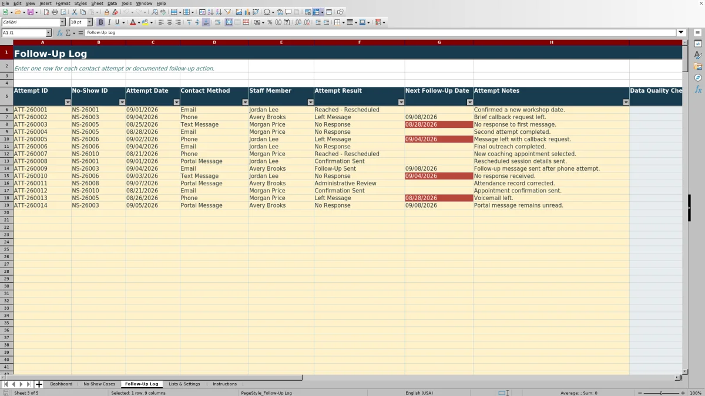Open the Contact Method filter dropdown
705x396 pixels.
245,102
